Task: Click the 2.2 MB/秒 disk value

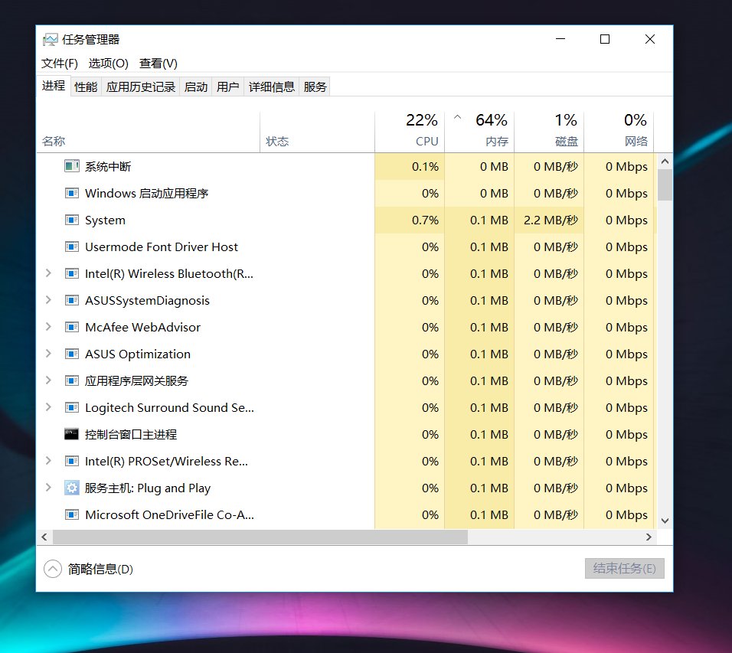Action: 551,220
